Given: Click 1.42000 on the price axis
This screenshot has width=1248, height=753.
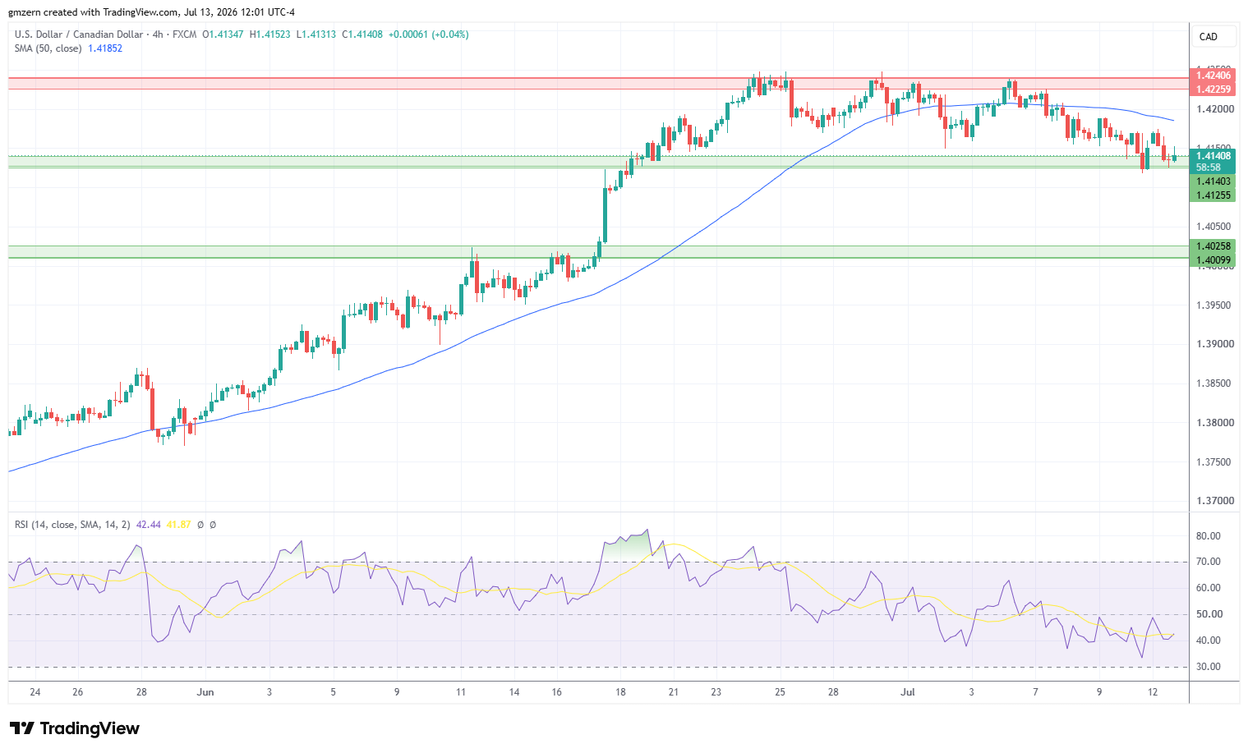Looking at the screenshot, I should [x=1214, y=109].
